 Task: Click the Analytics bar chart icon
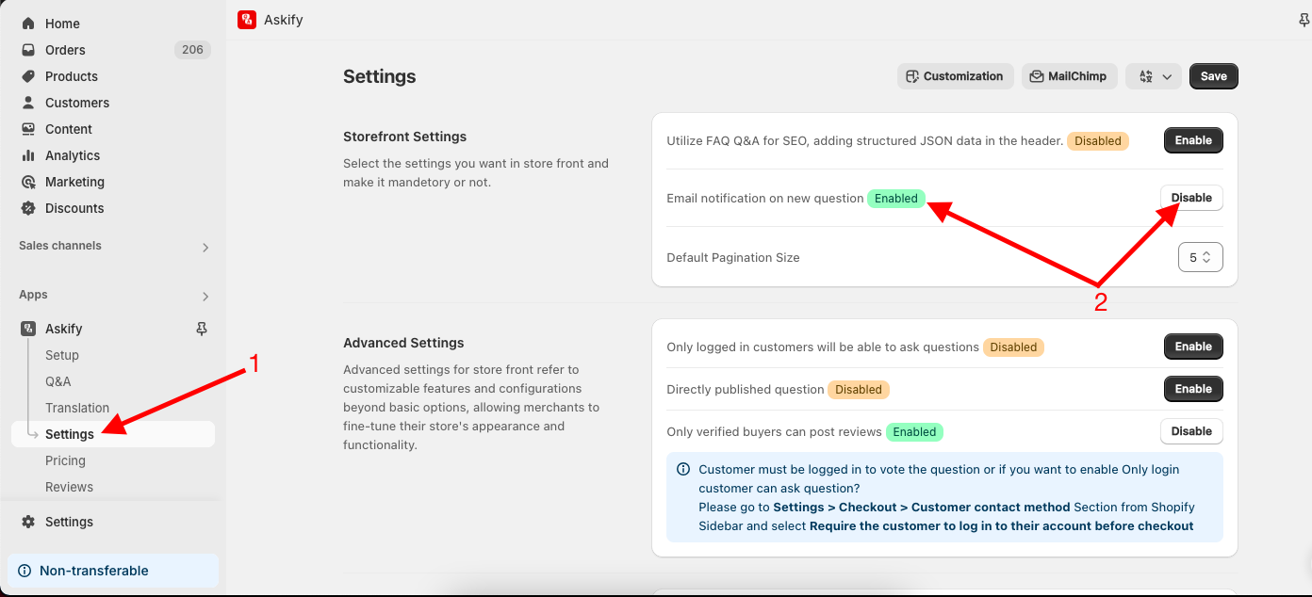[x=28, y=155]
